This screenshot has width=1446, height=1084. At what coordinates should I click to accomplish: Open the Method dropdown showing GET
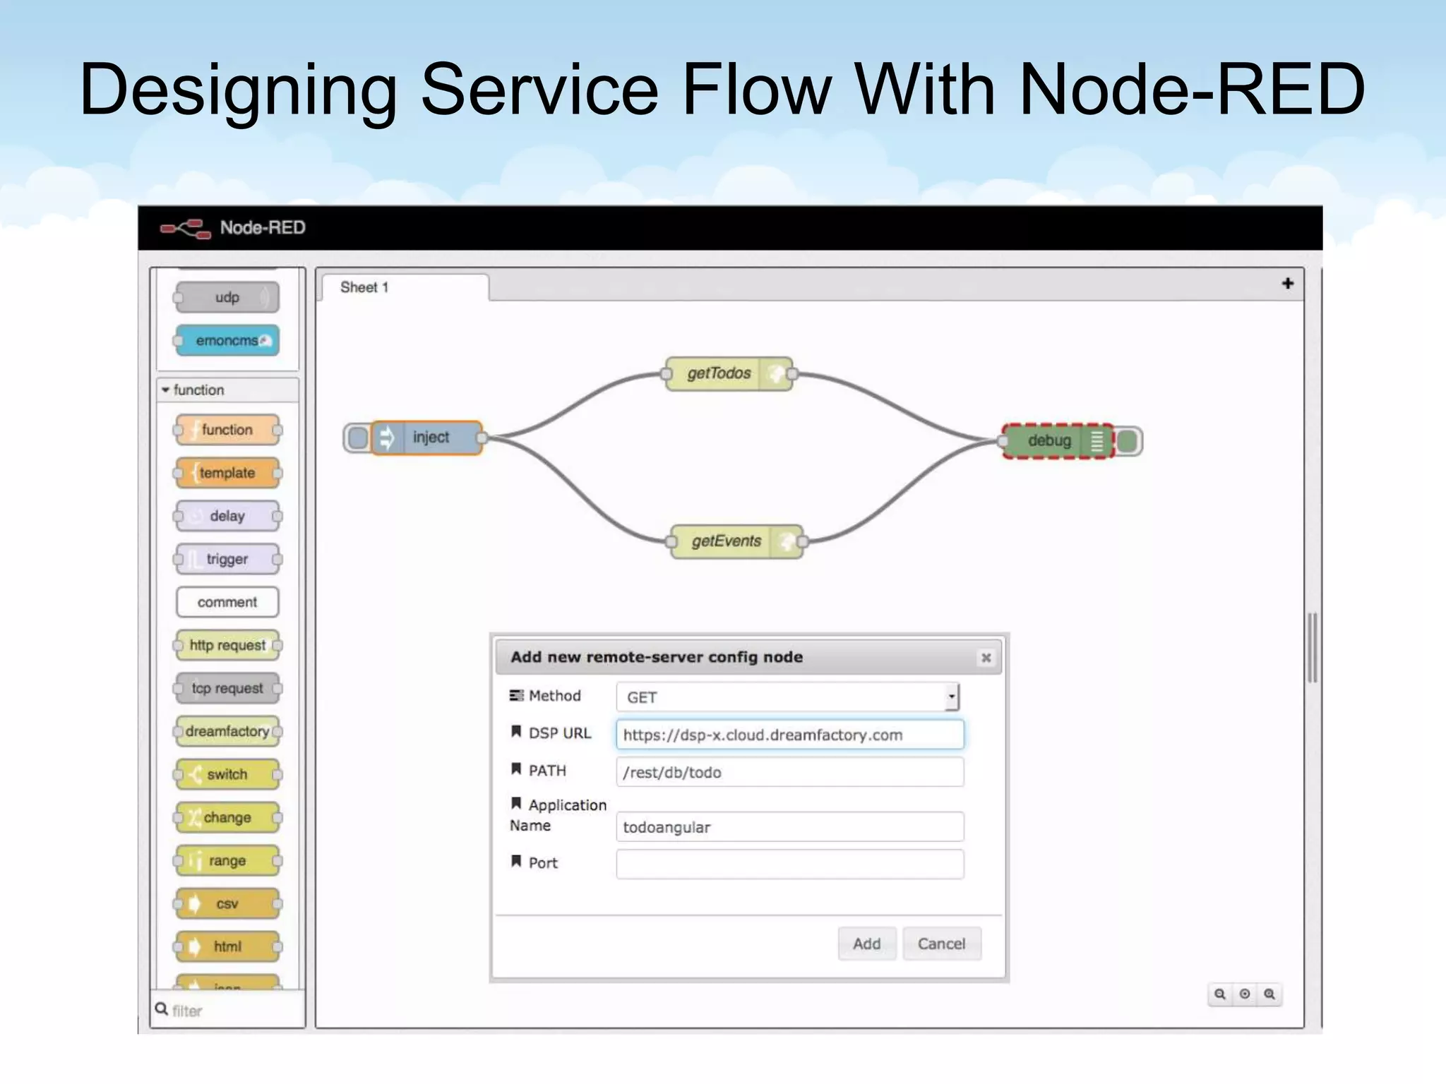pos(787,697)
